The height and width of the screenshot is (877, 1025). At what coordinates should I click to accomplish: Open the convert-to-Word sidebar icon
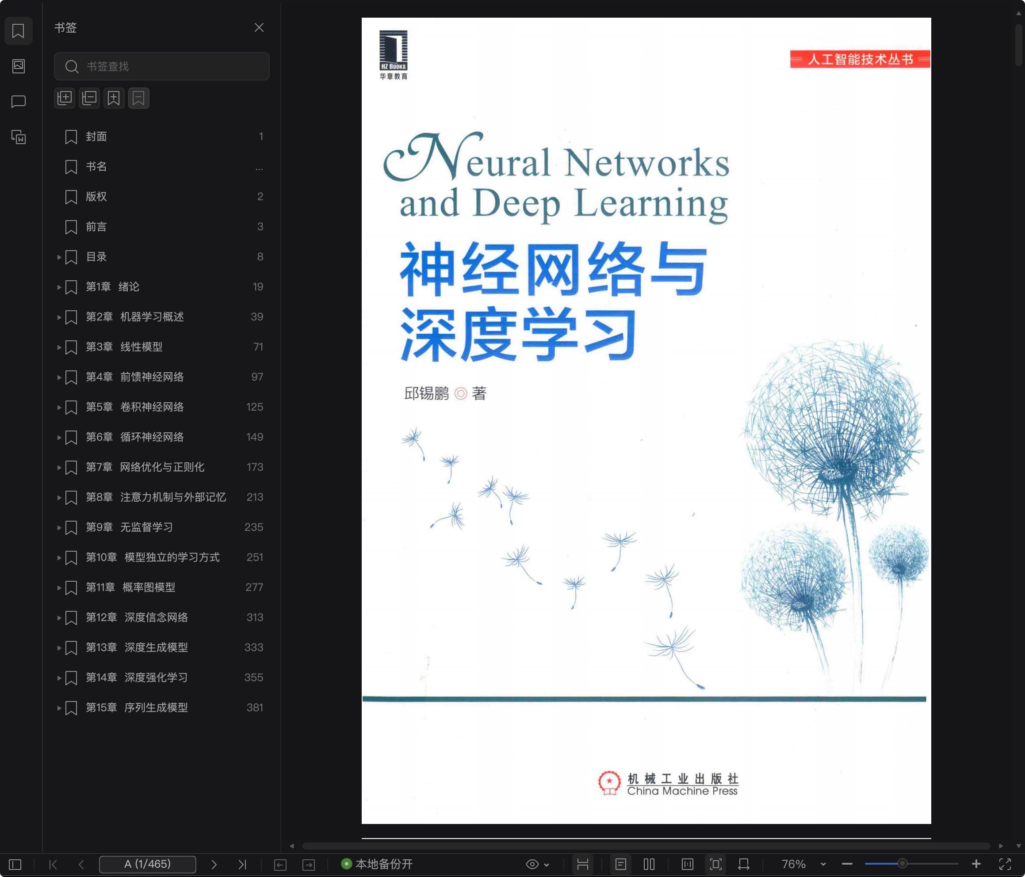point(18,137)
